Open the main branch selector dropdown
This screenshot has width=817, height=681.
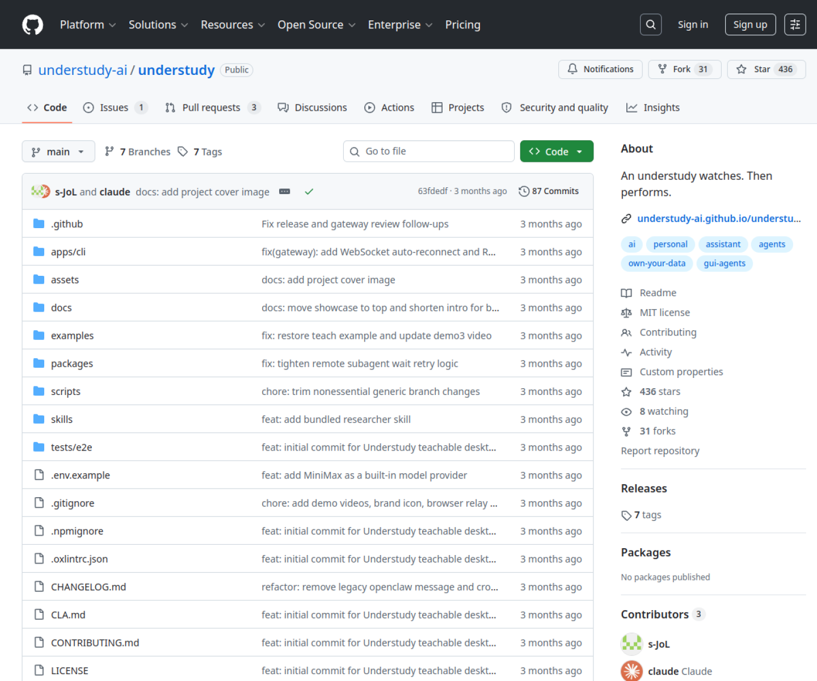(x=58, y=152)
